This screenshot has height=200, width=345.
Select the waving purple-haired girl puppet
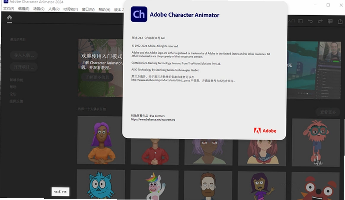[262, 186]
